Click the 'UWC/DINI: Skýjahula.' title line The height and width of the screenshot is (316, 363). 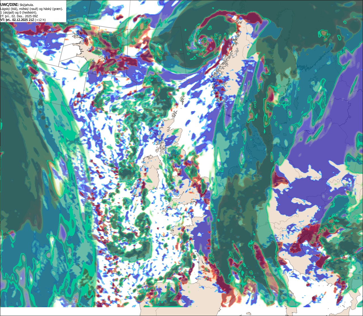(17, 5)
